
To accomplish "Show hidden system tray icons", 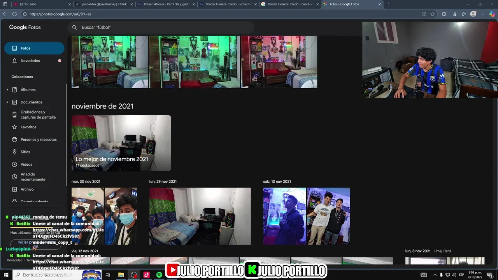I will [435, 275].
